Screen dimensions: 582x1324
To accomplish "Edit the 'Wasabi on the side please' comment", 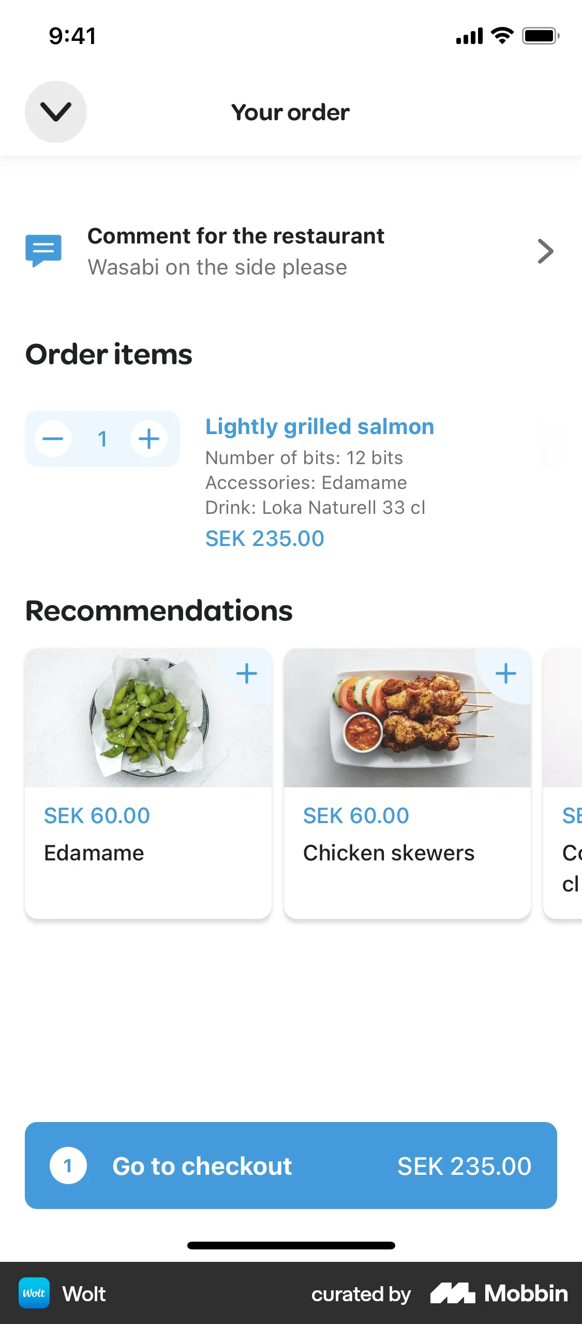I will (x=217, y=268).
